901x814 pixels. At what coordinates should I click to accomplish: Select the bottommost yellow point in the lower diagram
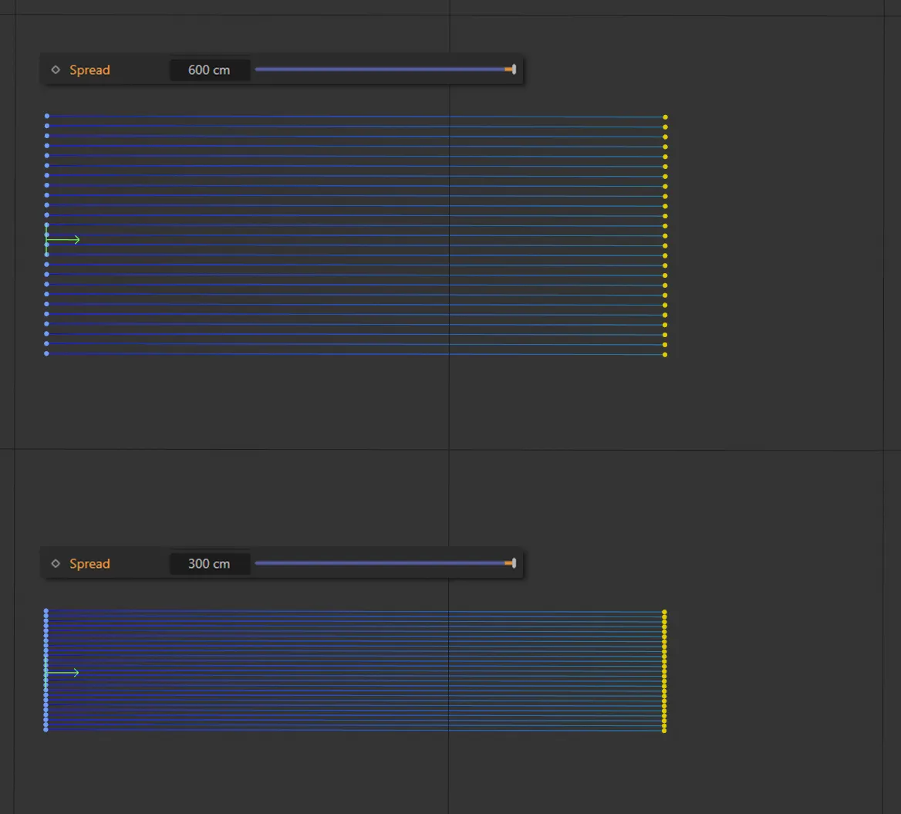(664, 730)
